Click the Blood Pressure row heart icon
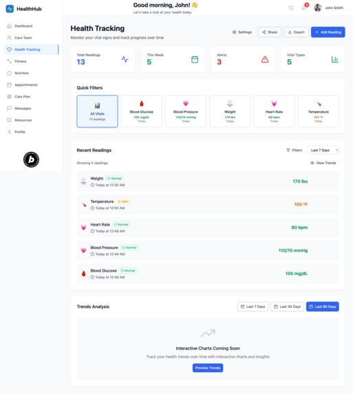 pyautogui.click(x=83, y=250)
